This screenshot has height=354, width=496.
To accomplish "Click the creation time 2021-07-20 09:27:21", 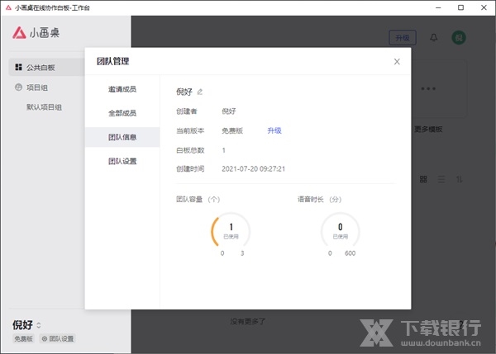I will (x=253, y=169).
